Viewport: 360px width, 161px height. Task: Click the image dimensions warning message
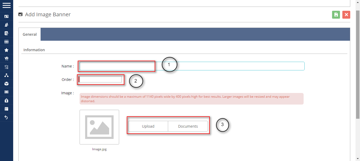(192, 99)
